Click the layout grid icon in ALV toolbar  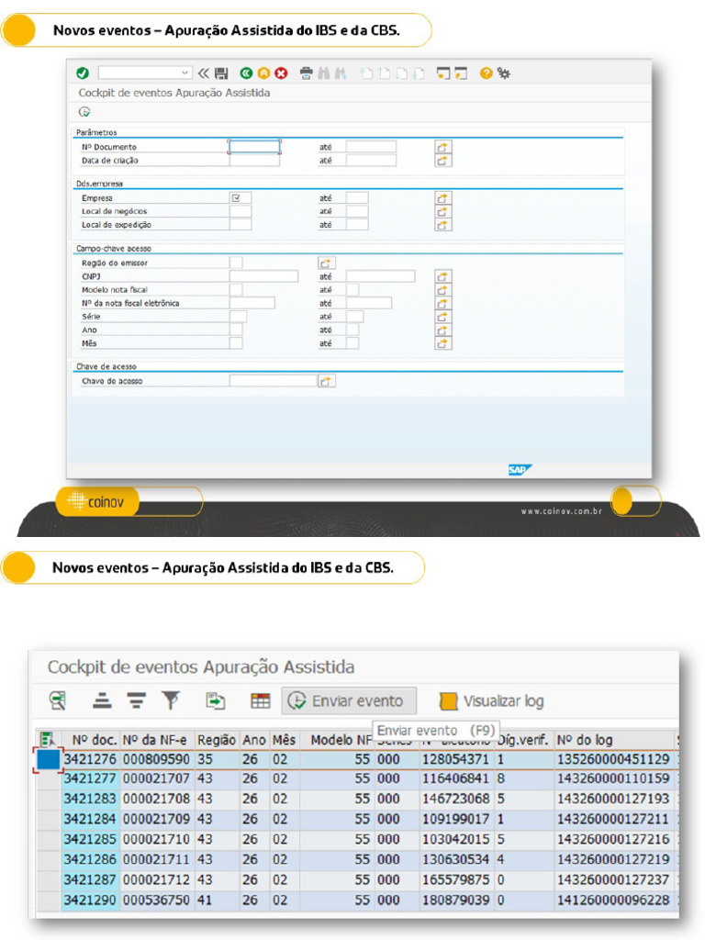[x=260, y=700]
